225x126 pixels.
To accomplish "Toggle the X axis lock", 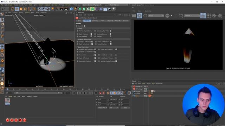I will point(39,9).
